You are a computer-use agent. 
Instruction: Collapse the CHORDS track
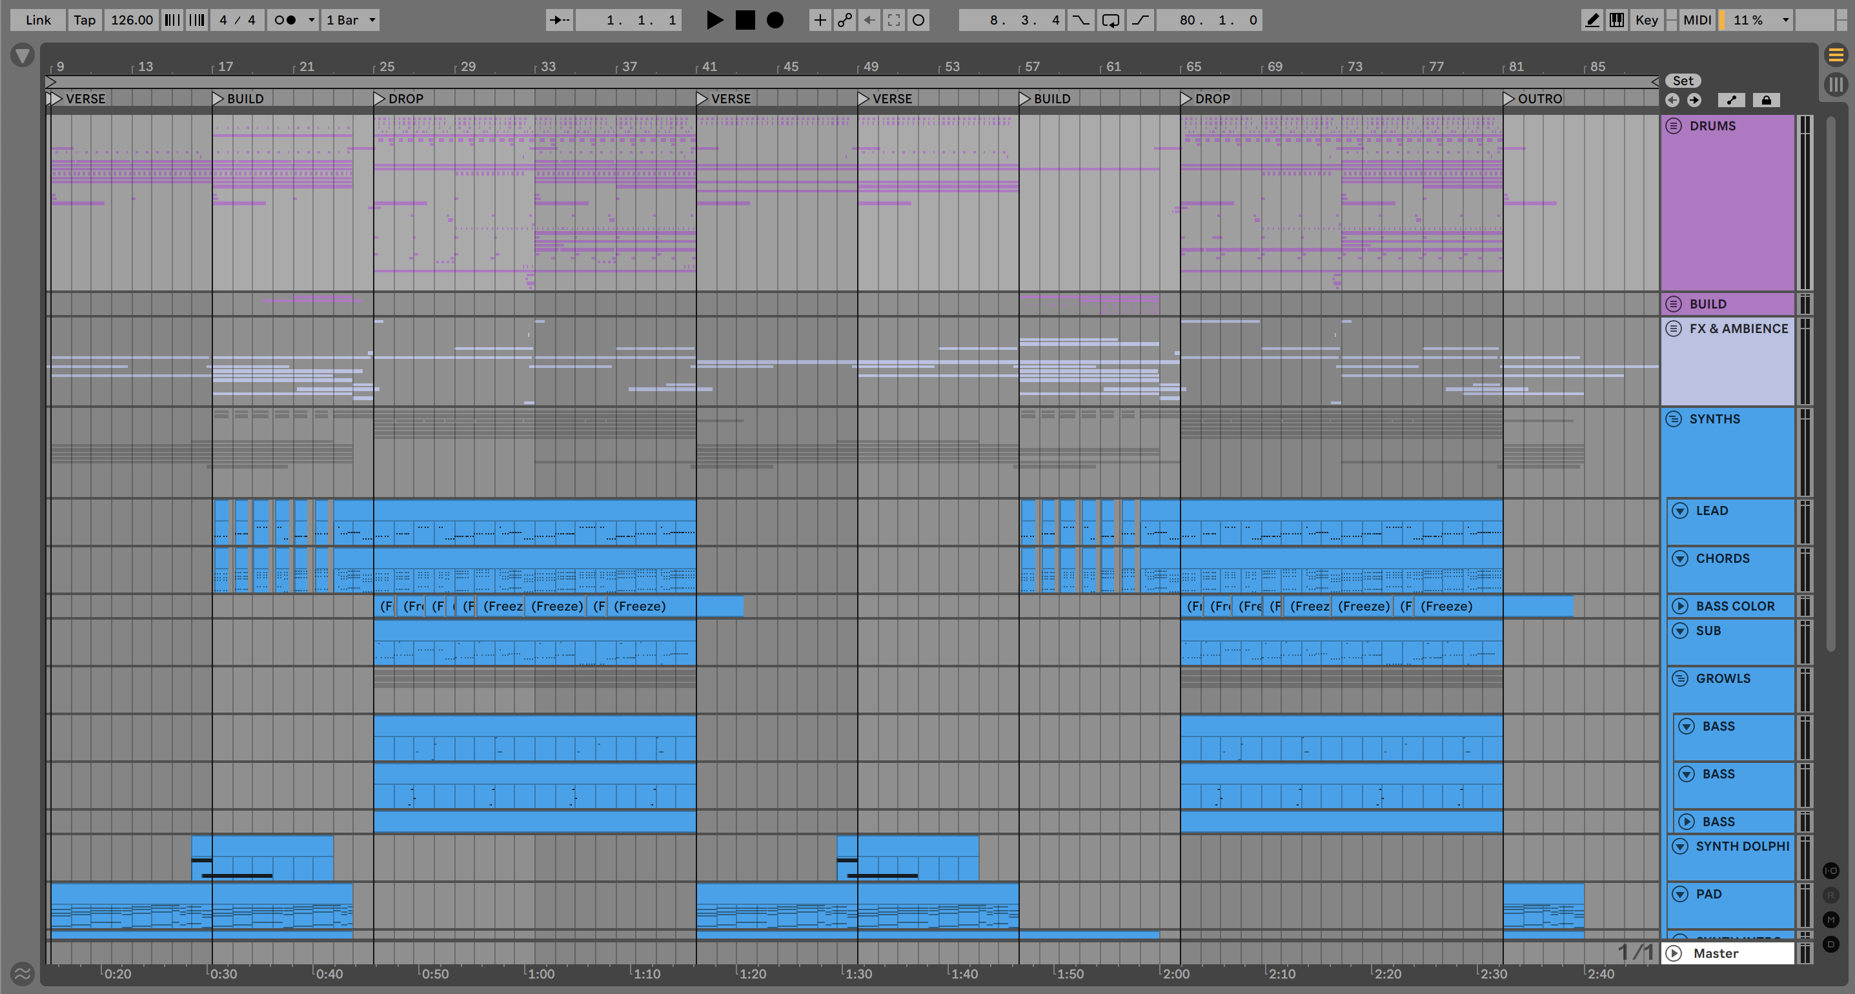[1680, 558]
